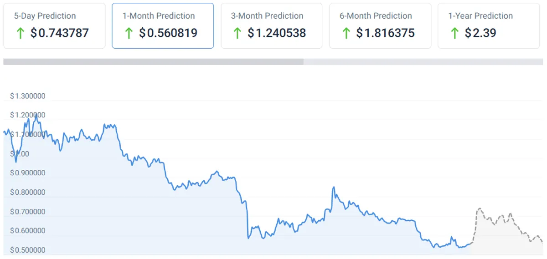Click the dashed gray forecast line peak
This screenshot has height=259, width=547.
479,209
